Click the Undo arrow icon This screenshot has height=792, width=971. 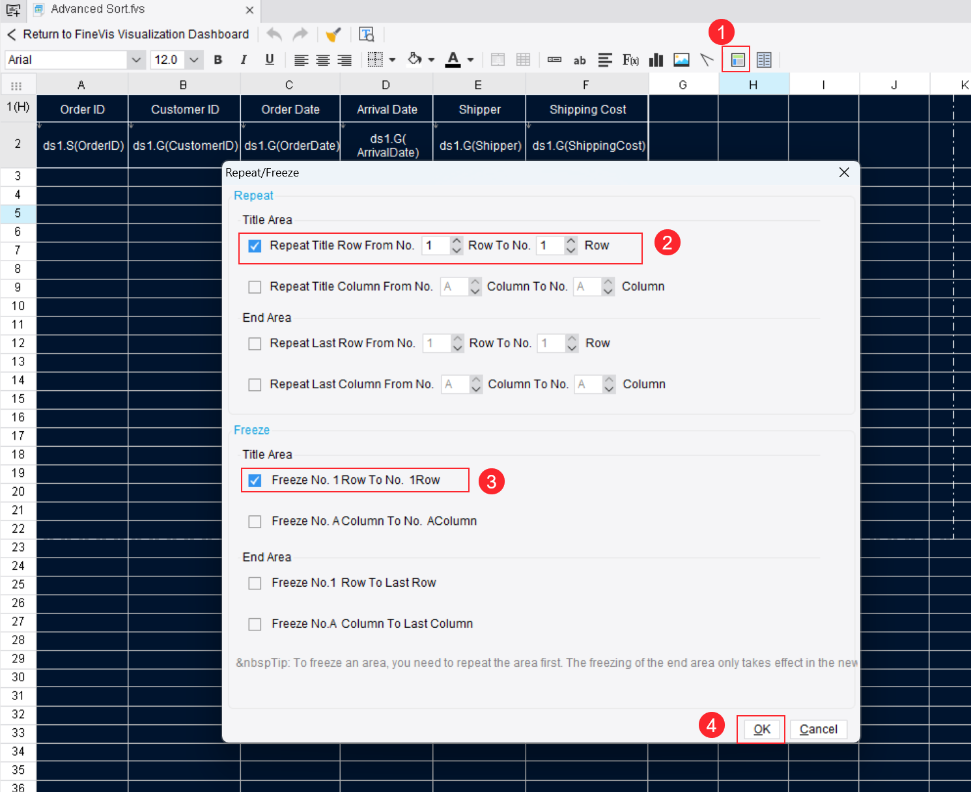(x=274, y=35)
